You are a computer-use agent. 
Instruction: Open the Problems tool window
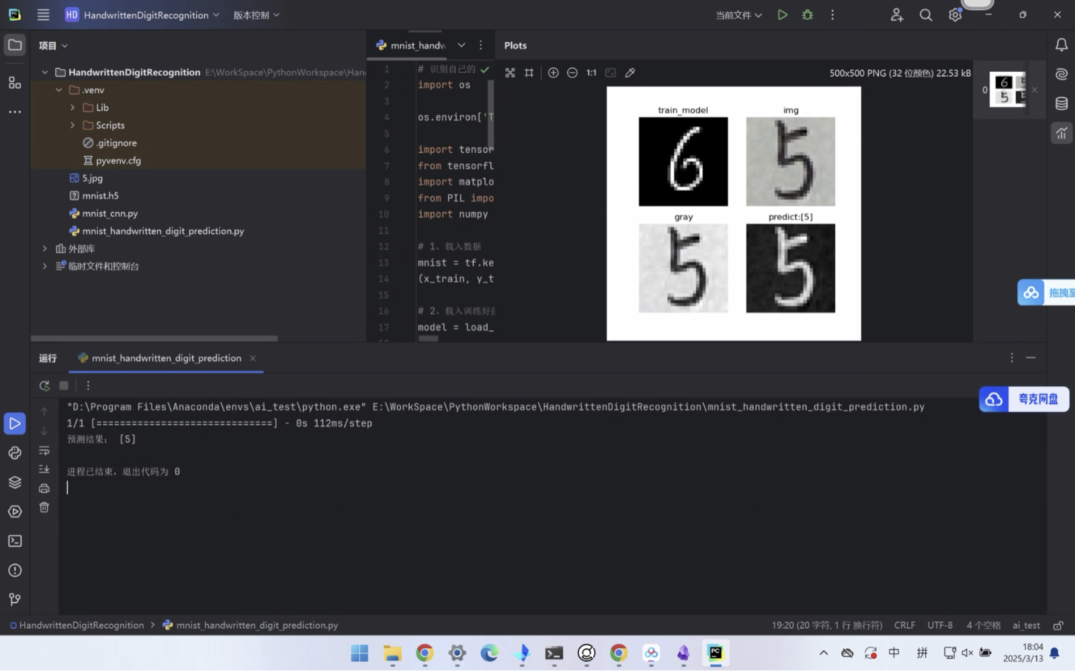[x=15, y=570]
